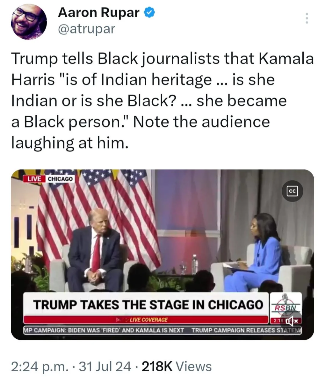Open the @atrupar handle link
Viewport: 325px width, 377px height.
87,29
